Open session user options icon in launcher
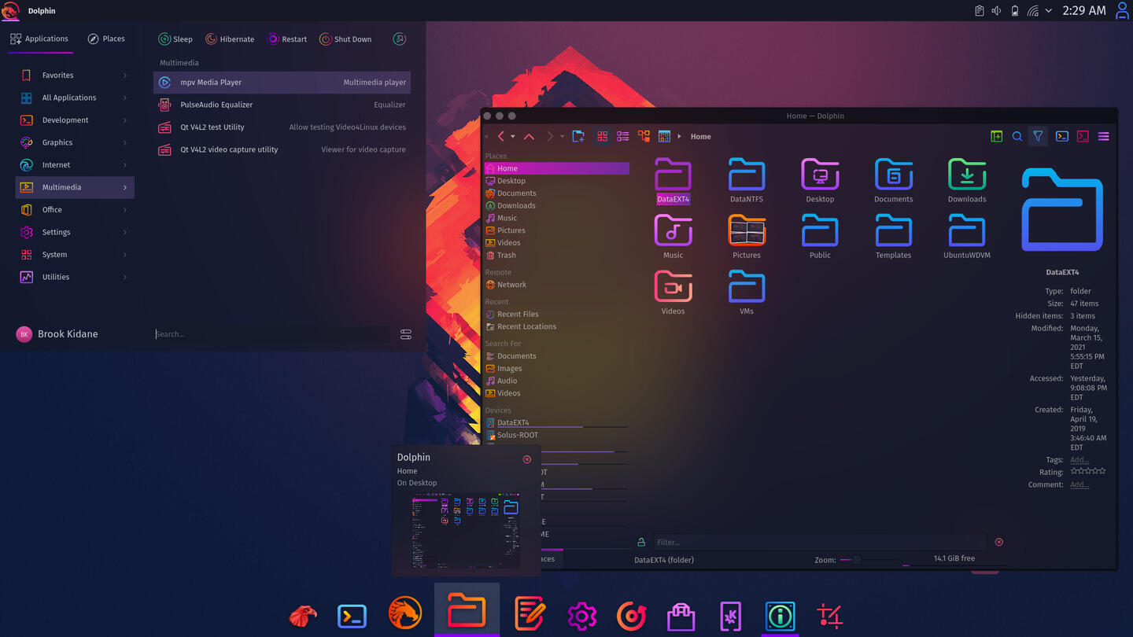This screenshot has width=1133, height=637. tap(400, 39)
